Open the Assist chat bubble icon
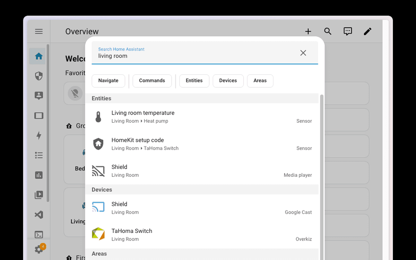This screenshot has width=416, height=260. point(348,32)
